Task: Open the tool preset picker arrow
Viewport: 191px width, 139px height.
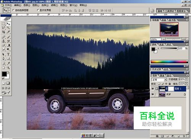Action: click(x=9, y=10)
